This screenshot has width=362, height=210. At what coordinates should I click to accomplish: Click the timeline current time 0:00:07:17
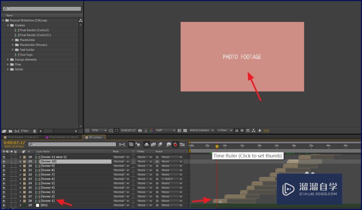point(14,143)
